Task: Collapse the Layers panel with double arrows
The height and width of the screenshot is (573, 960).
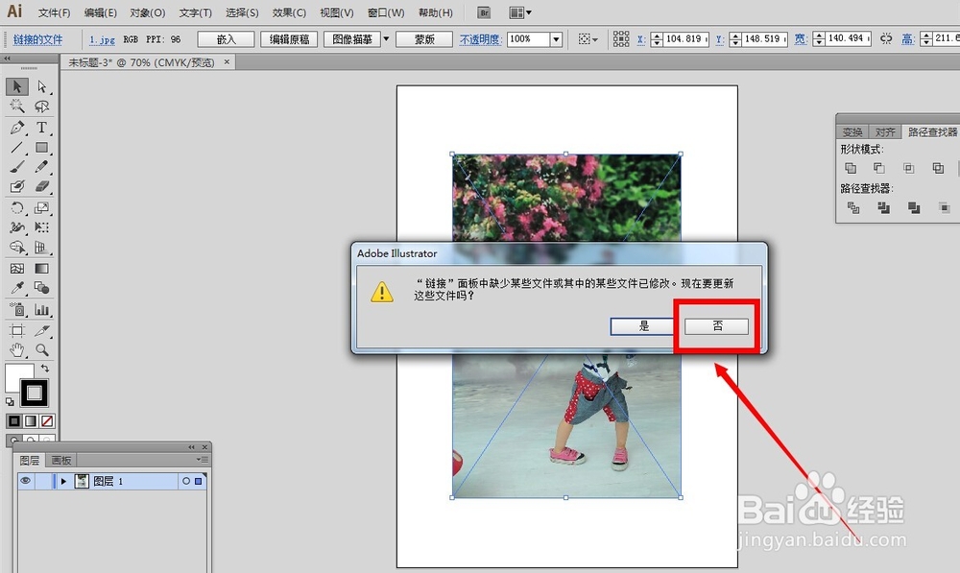Action: pos(191,447)
